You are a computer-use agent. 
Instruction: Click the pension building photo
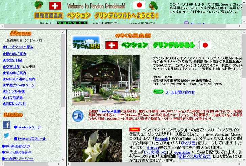(105, 80)
